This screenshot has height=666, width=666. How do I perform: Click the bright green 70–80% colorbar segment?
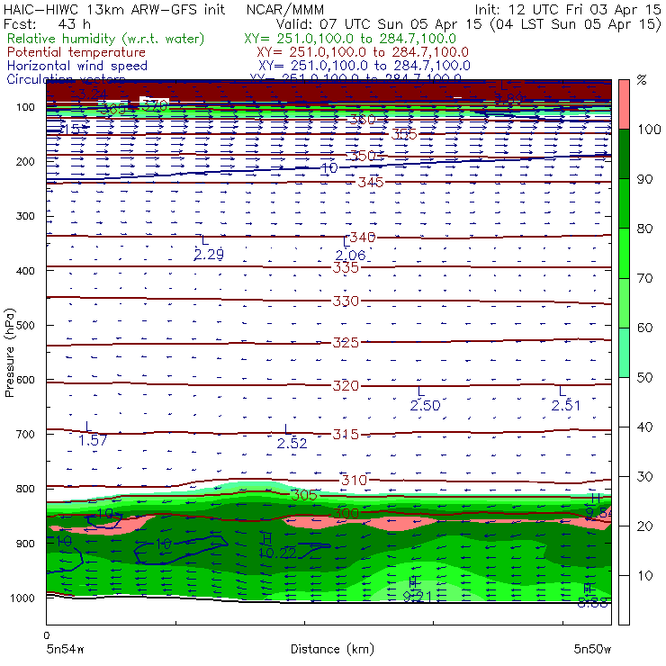[624, 253]
